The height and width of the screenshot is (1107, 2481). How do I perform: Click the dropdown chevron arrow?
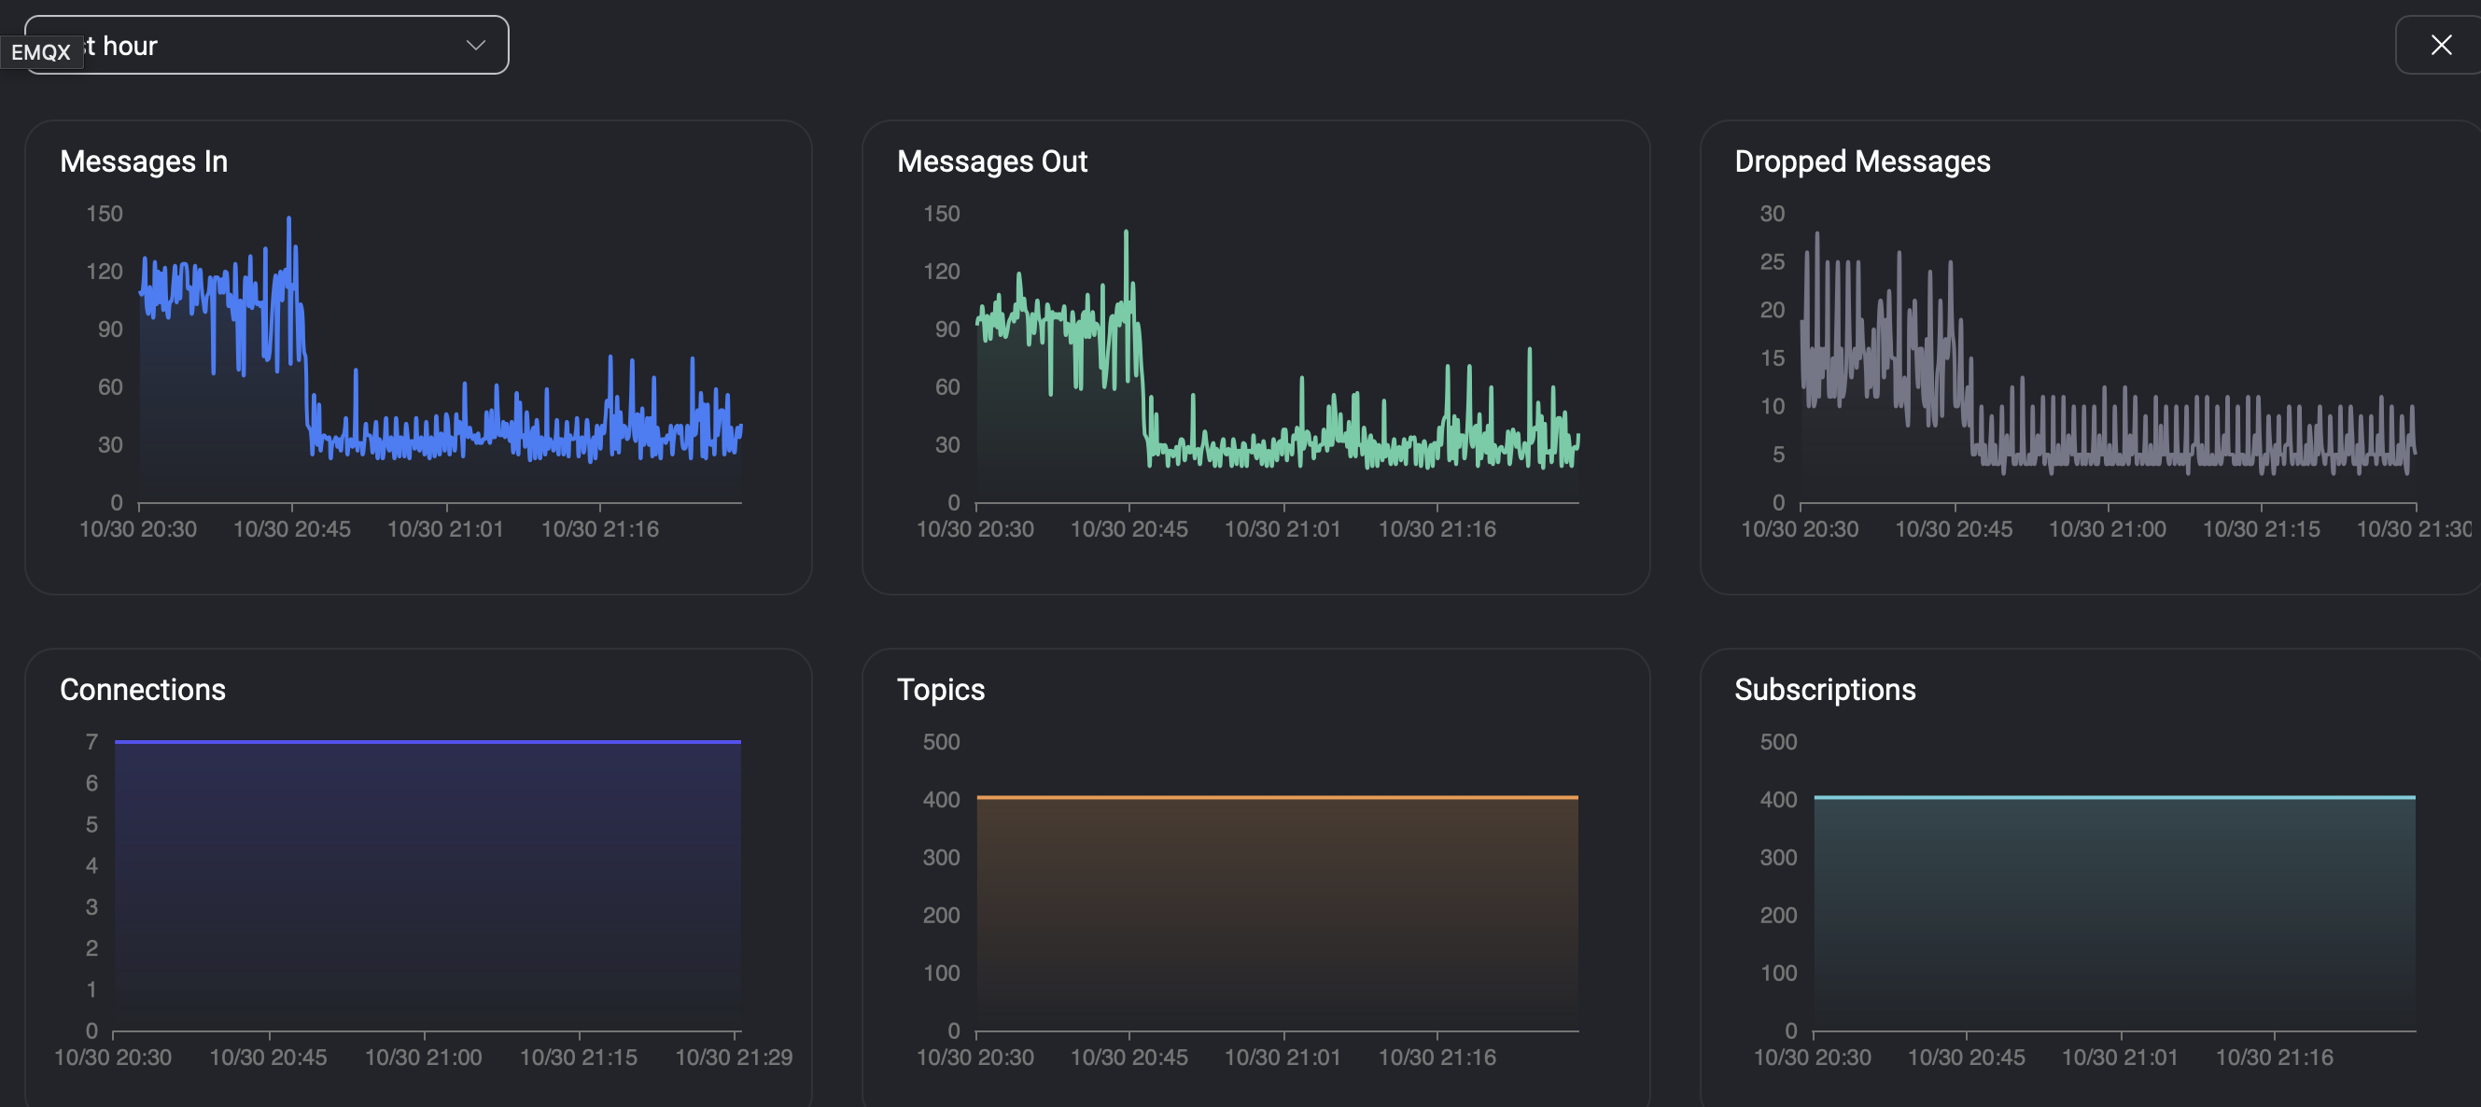point(475,46)
